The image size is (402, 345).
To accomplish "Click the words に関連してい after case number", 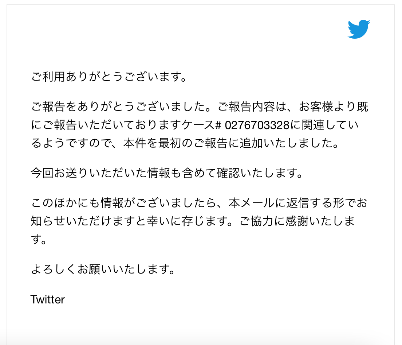I will click(324, 125).
